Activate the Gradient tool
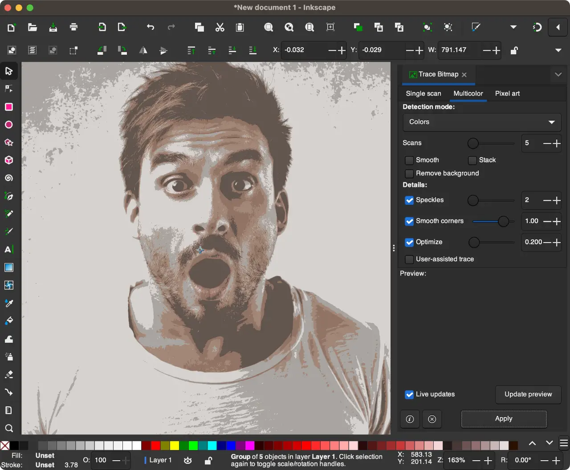This screenshot has width=570, height=470. pyautogui.click(x=8, y=267)
